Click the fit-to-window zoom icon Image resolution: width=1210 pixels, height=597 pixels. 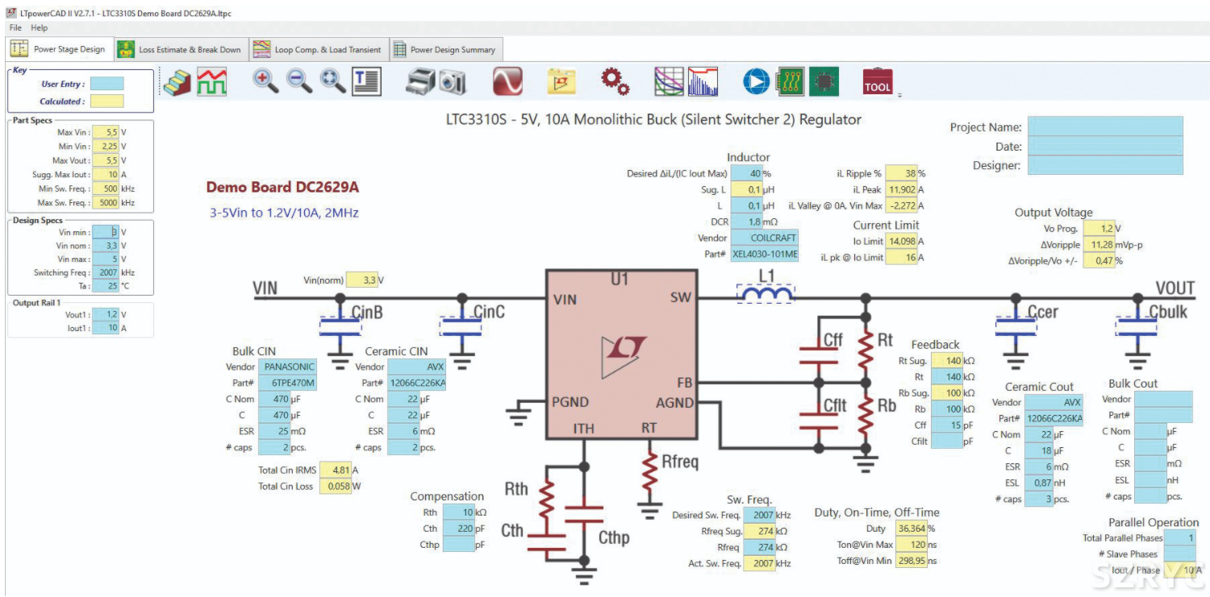point(332,81)
